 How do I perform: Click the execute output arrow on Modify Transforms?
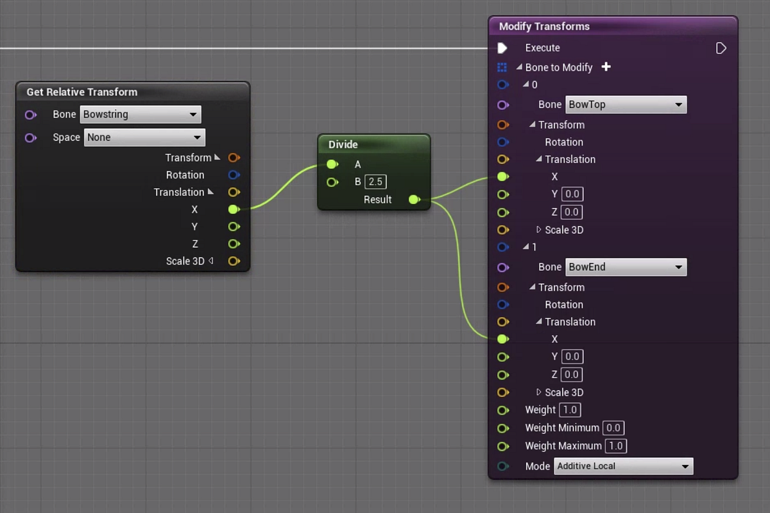coord(721,48)
